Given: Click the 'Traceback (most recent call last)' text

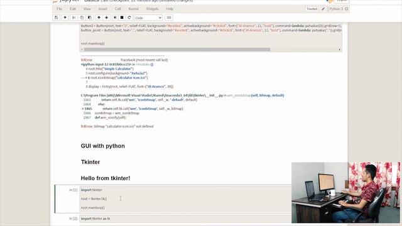Looking at the screenshot, I should [x=144, y=60].
